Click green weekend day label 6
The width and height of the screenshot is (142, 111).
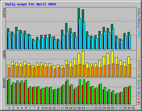pos(30,108)
